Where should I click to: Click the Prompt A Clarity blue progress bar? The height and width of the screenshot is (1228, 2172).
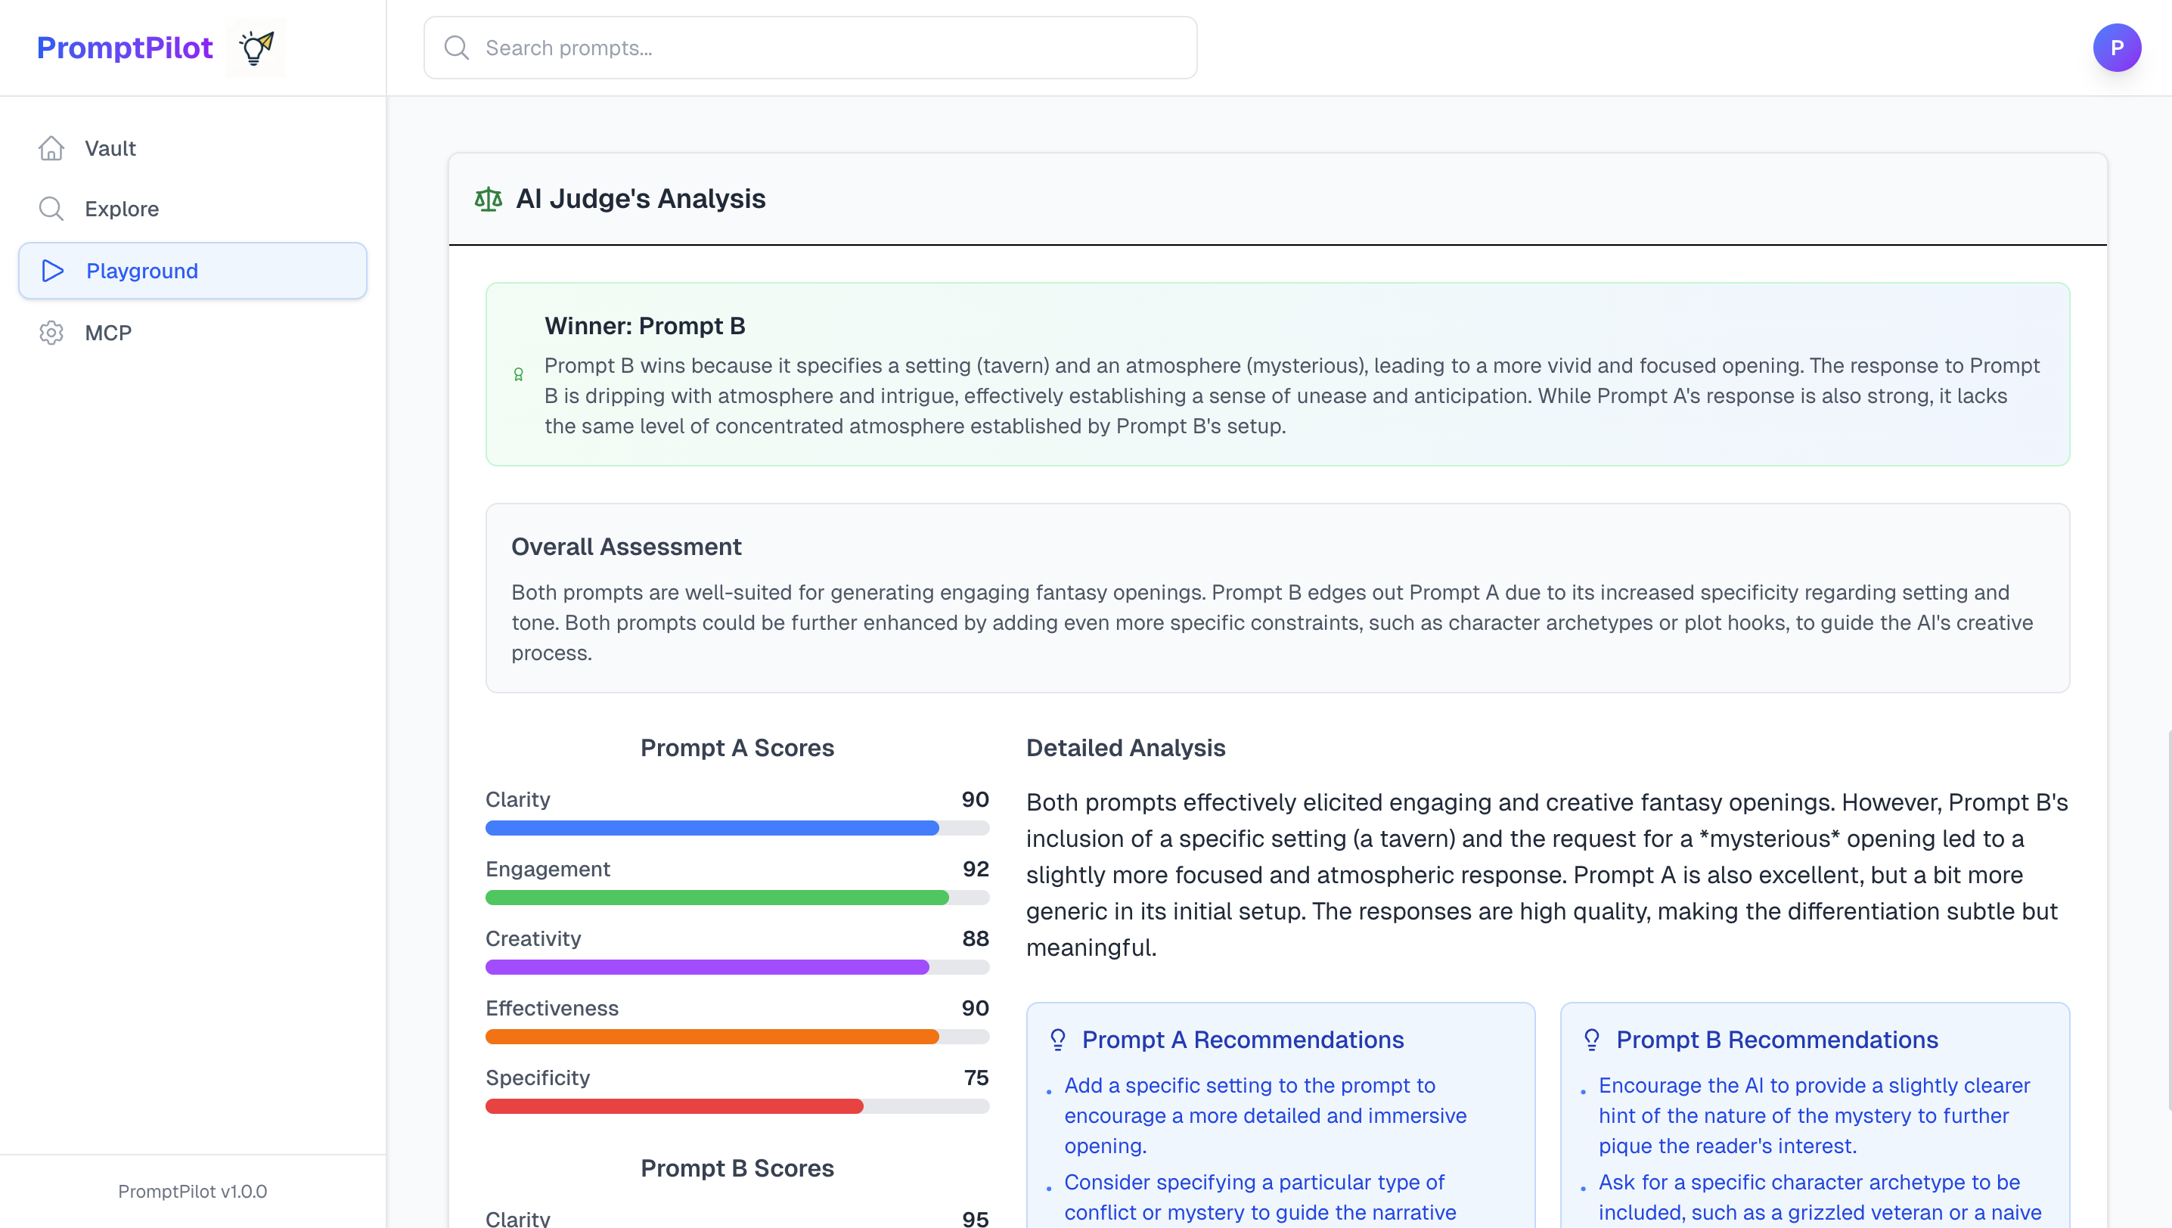tap(737, 828)
